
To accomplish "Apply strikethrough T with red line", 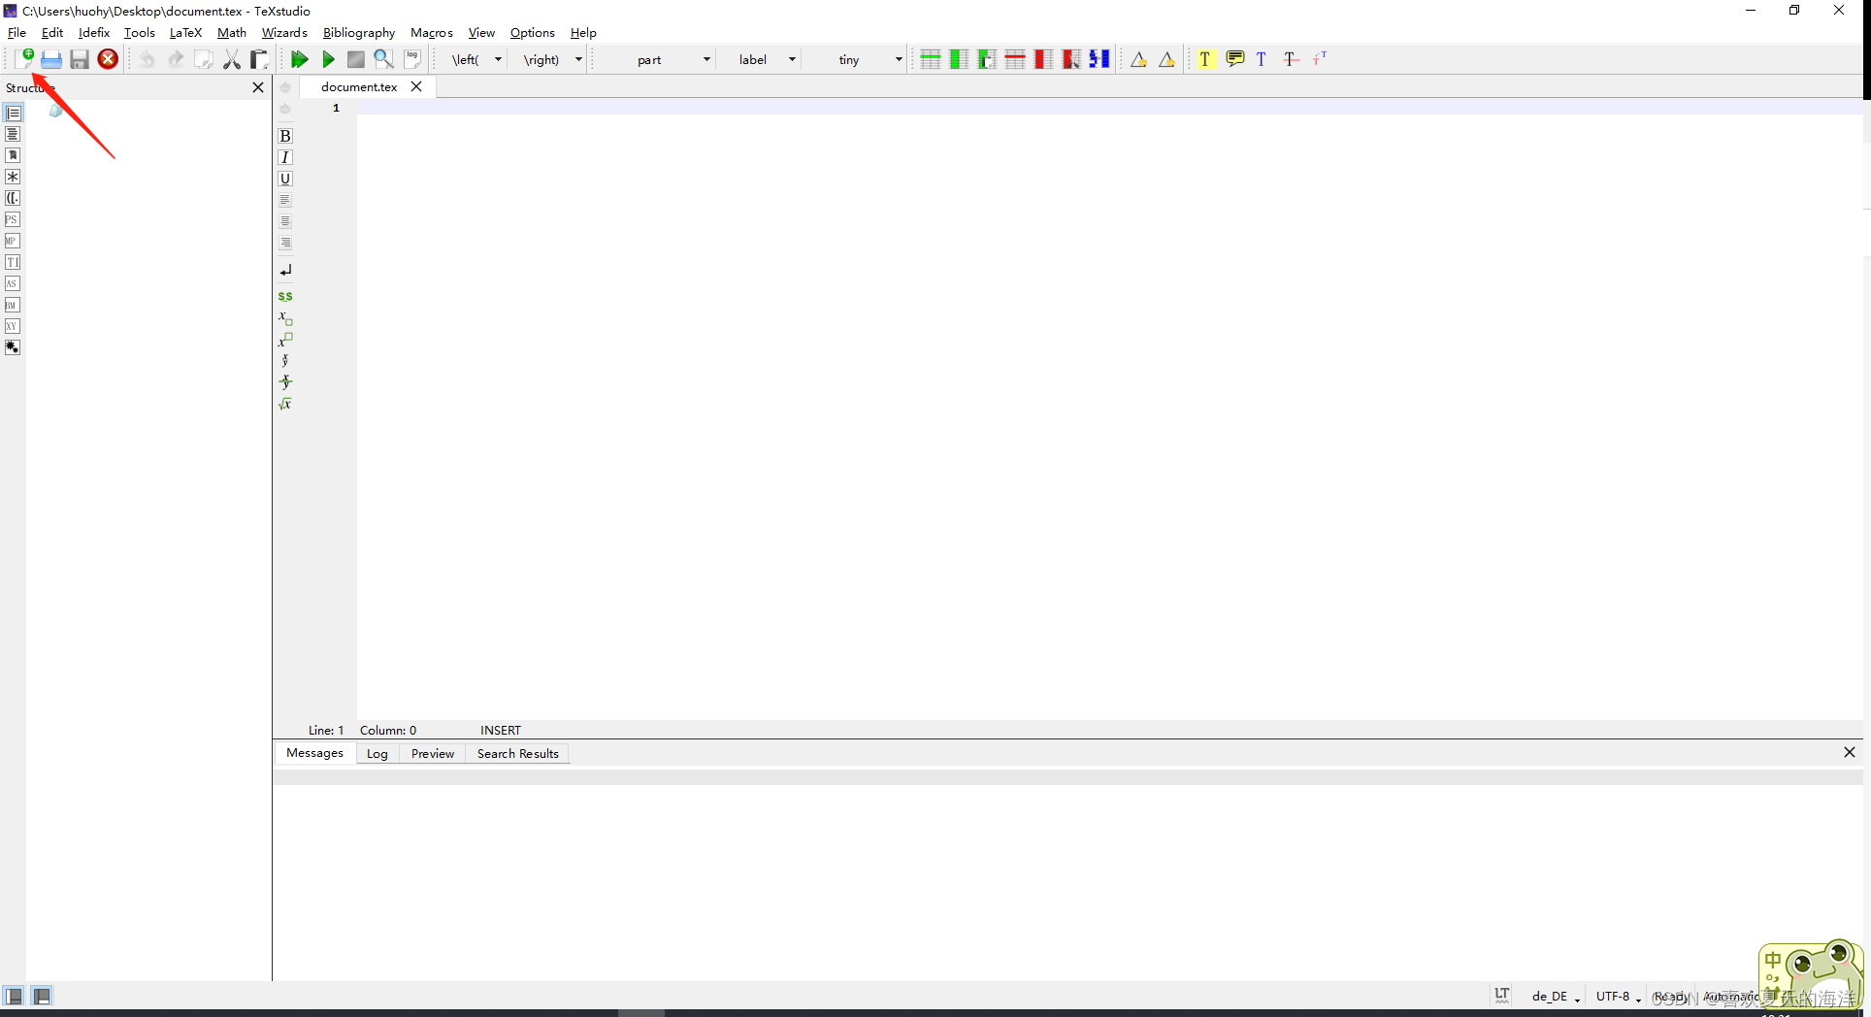I will click(1291, 59).
